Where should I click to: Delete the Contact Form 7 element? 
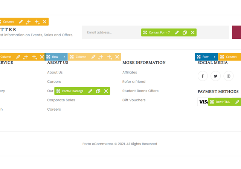tap(193, 33)
